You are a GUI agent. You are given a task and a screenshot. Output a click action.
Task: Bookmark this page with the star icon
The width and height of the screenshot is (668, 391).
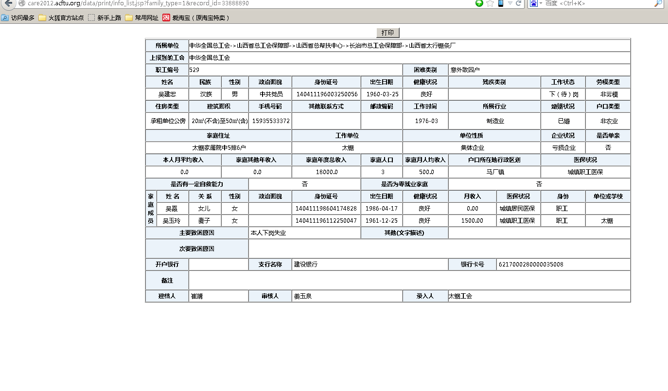(490, 3)
